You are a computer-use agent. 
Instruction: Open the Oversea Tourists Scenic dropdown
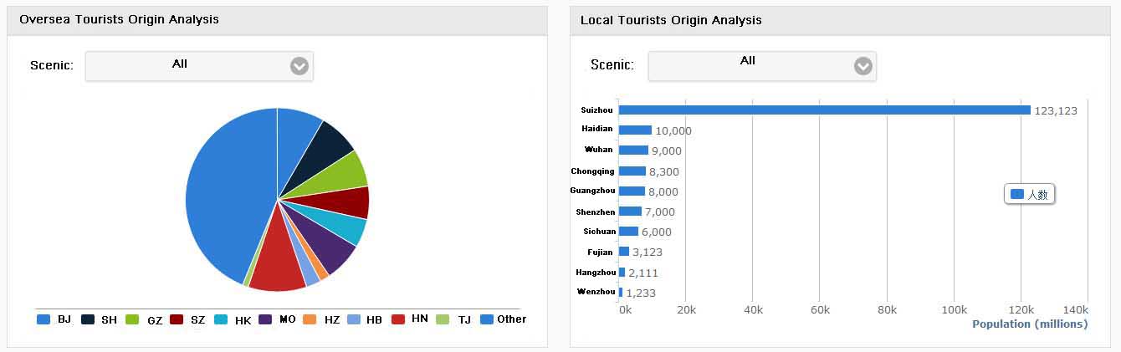coord(199,66)
